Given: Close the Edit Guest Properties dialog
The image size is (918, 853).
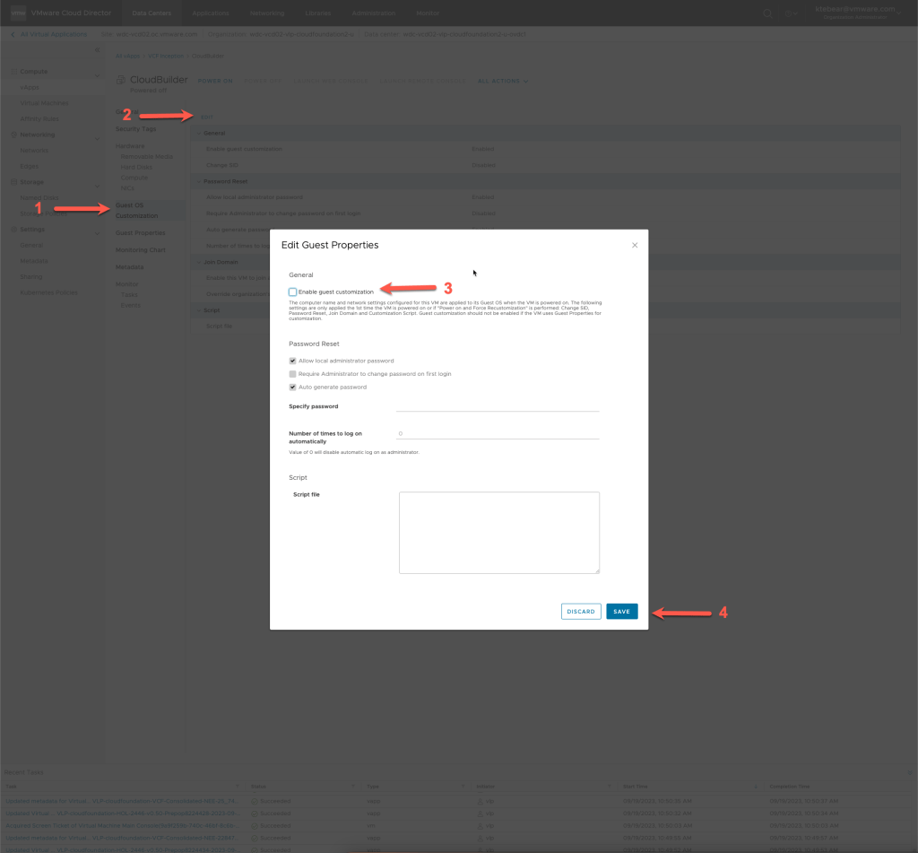Looking at the screenshot, I should pos(635,245).
